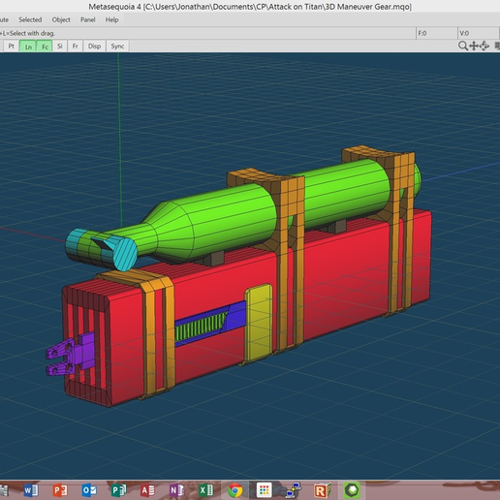Screen dimensions: 500x500
Task: Click the Sync button
Action: (x=117, y=47)
